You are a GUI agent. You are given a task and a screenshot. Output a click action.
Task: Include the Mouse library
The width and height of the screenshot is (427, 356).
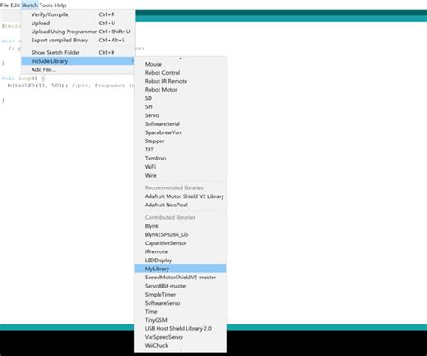click(180, 64)
